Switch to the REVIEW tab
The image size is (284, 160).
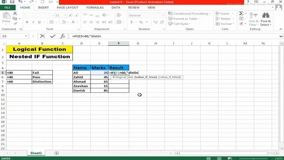pyautogui.click(x=134, y=8)
